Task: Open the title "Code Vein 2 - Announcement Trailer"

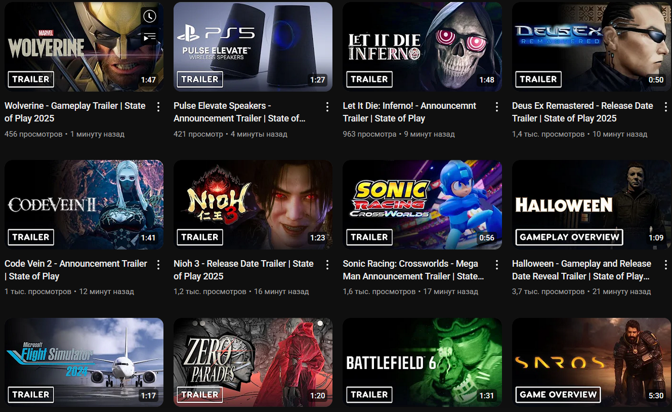Action: point(76,270)
